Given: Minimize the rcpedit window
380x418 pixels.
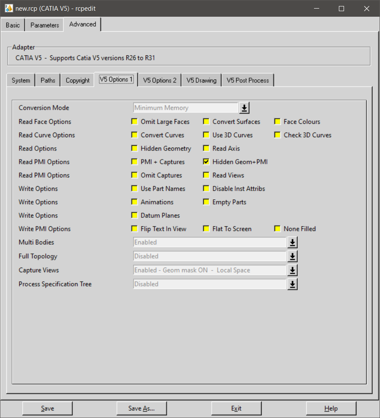Looking at the screenshot, I should point(317,9).
